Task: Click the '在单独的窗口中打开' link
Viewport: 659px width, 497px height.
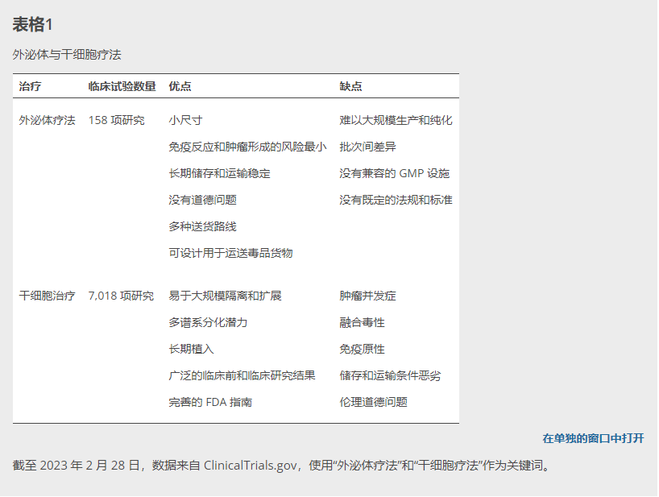Action: [x=593, y=438]
